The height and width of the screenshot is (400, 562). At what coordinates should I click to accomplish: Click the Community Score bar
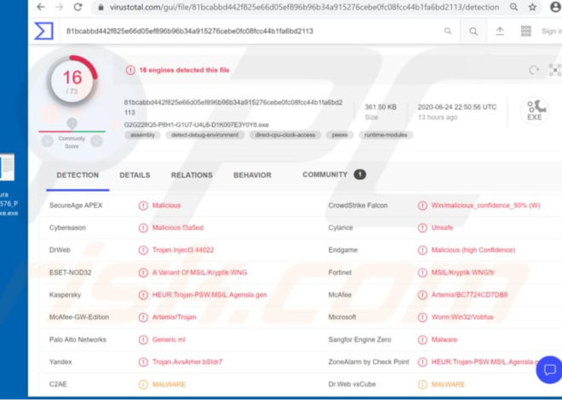point(72,131)
